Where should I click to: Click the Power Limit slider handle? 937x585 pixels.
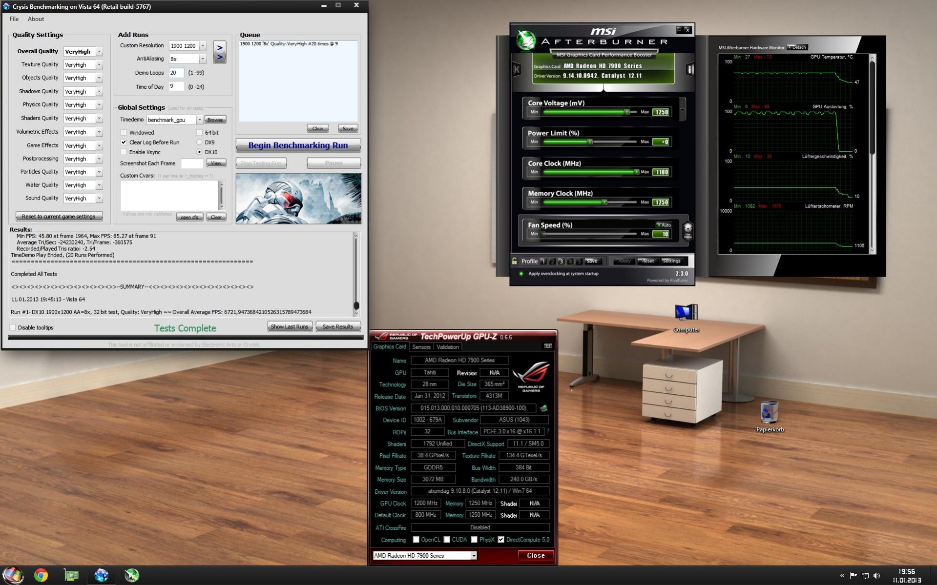coord(590,141)
